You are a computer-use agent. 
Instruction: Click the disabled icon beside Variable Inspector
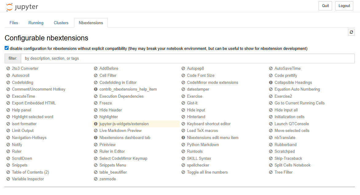(8, 179)
